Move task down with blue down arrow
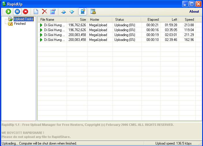This screenshot has width=203, height=146. [72, 12]
